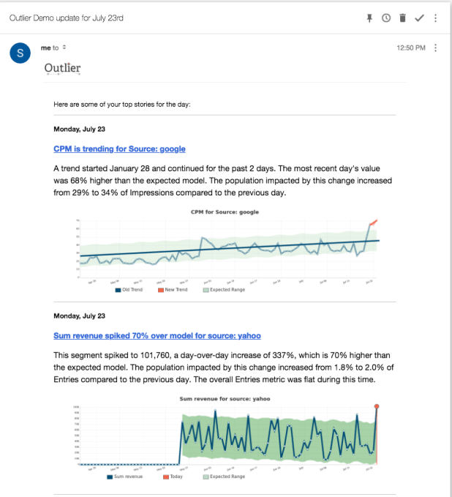Click the red Today marker dot on yahoo chart
Viewport: 452px width, 497px height.
377,406
